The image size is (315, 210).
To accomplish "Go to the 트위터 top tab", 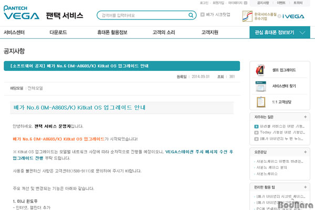I will tap(298, 3).
